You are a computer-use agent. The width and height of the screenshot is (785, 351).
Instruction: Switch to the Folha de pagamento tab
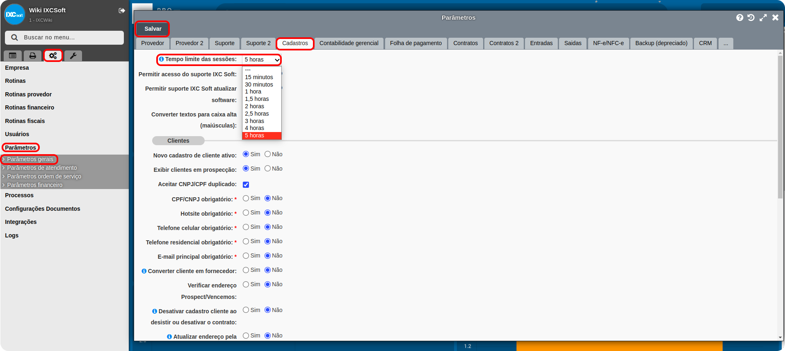click(416, 43)
